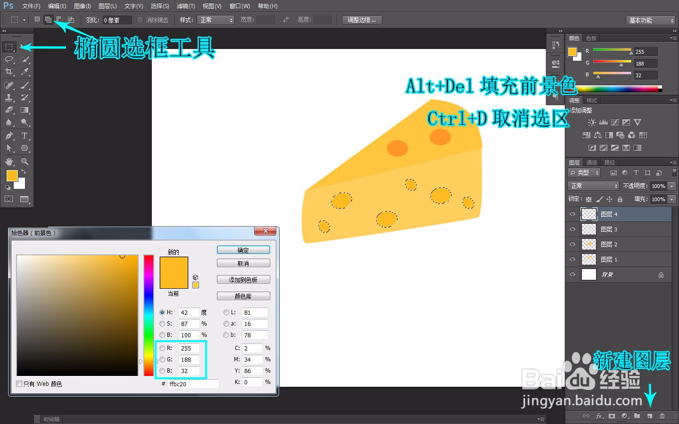
Task: Click the 确定 button in color picker
Action: tap(243, 250)
